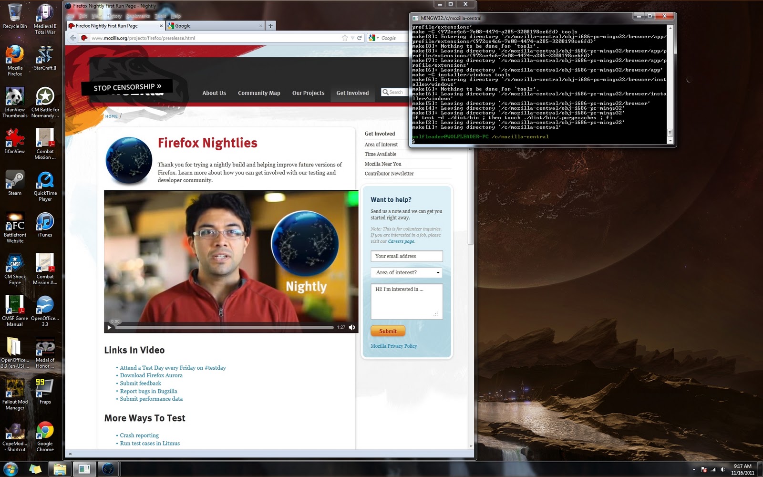Viewport: 763px width, 477px height.
Task: Open the Windows Start menu
Action: [x=10, y=469]
